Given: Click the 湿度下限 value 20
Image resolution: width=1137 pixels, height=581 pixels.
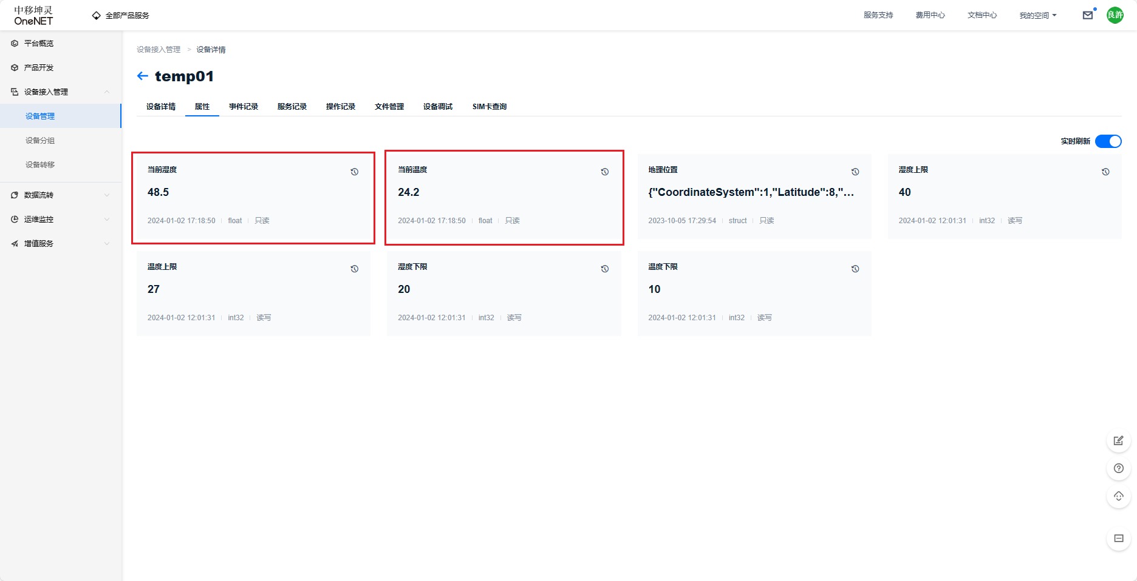Looking at the screenshot, I should coord(404,289).
